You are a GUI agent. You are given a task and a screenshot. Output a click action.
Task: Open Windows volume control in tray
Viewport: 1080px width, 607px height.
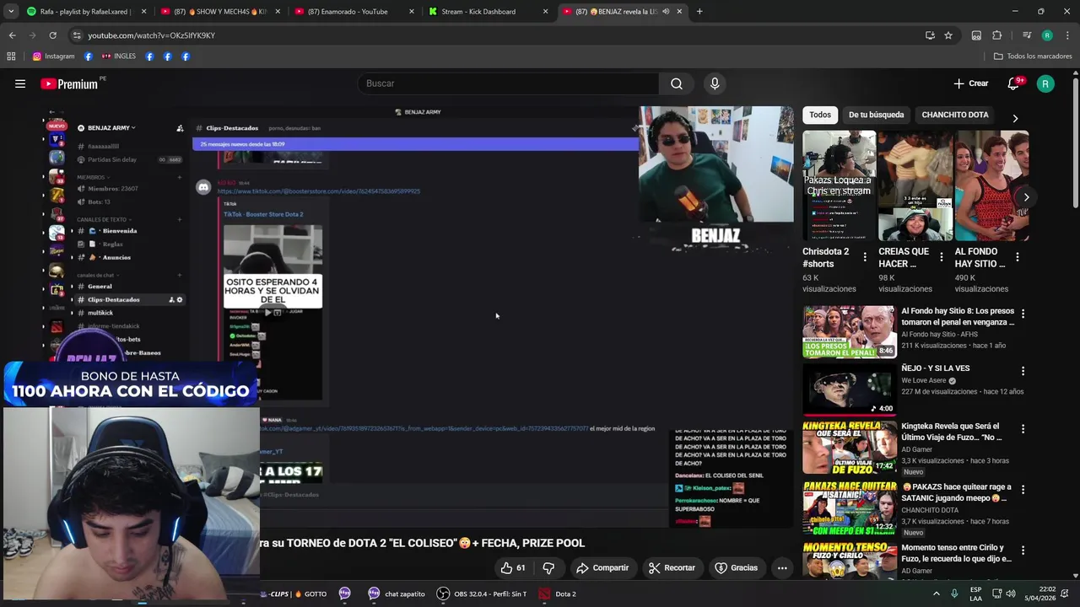pos(1010,594)
